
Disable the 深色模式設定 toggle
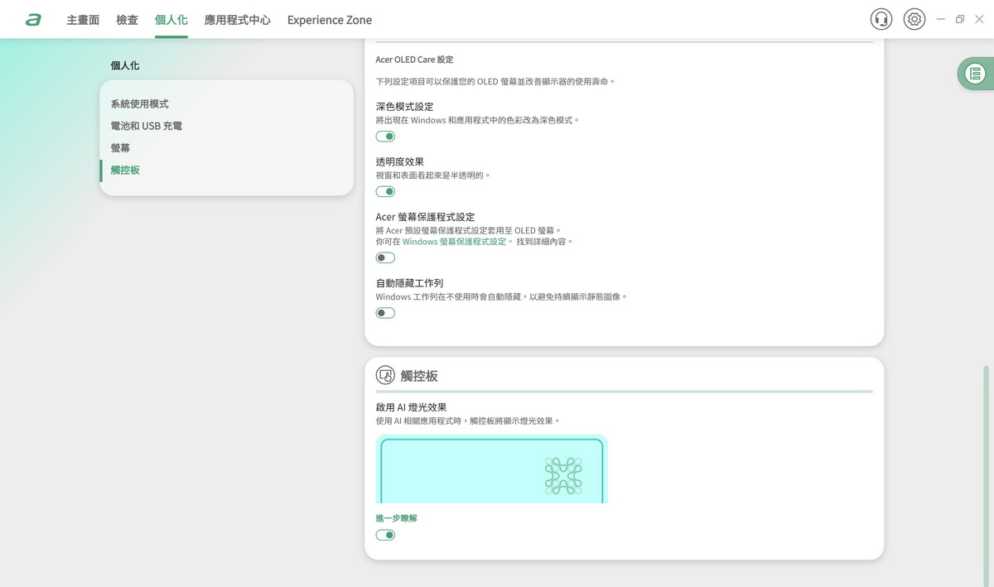pyautogui.click(x=385, y=137)
